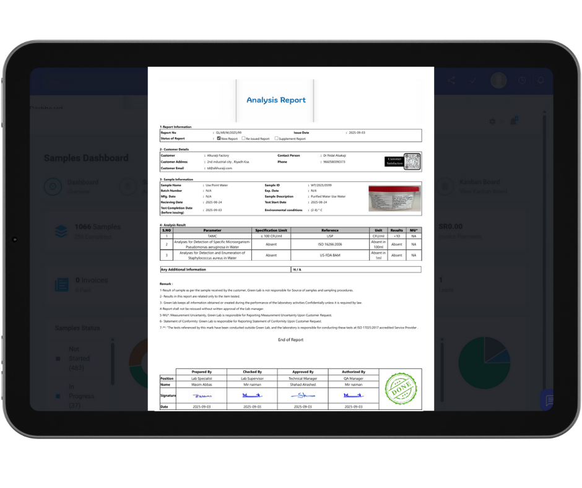This screenshot has height=488, width=582.
Task: Check the Re-issued Report checkbox
Action: 243,139
